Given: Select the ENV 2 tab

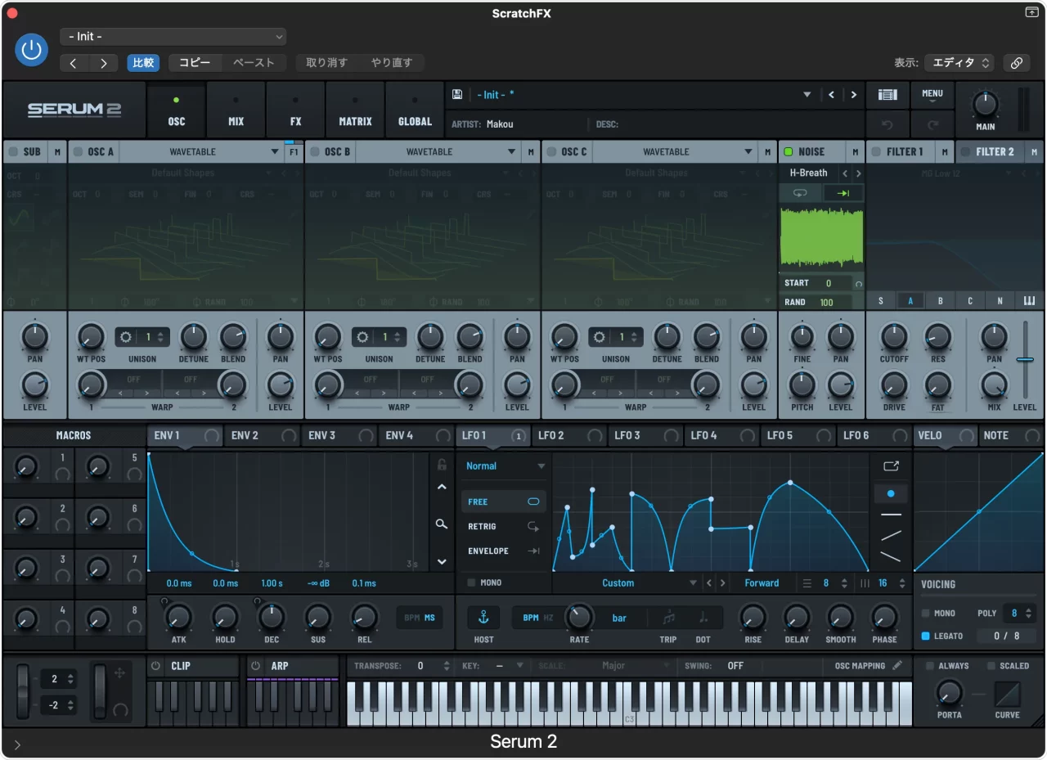Looking at the screenshot, I should pos(245,435).
